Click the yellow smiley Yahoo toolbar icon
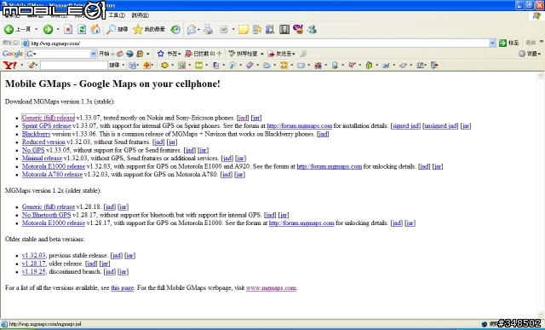The image size is (545, 330). (x=164, y=65)
